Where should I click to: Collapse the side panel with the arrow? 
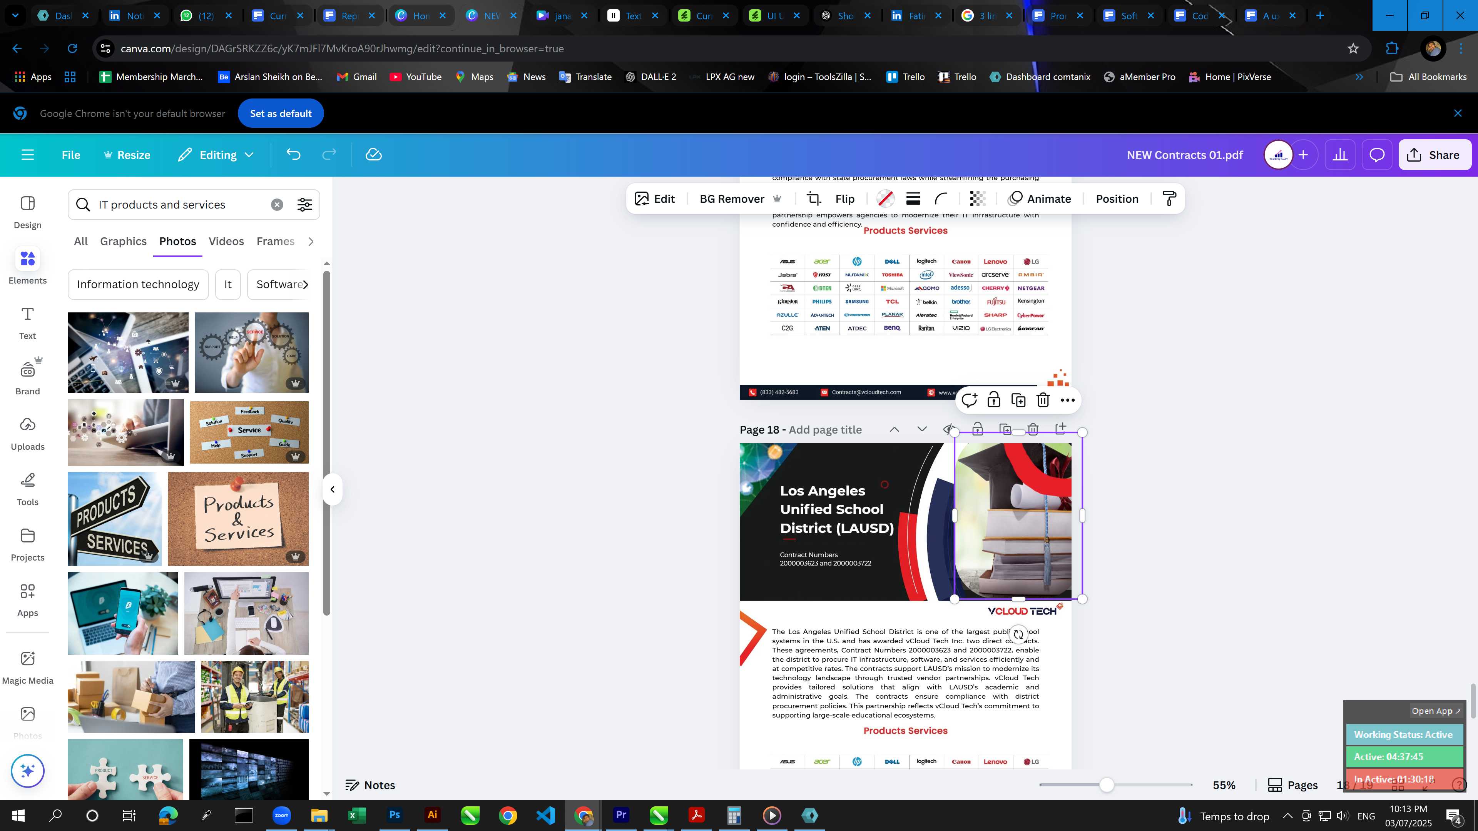[332, 489]
